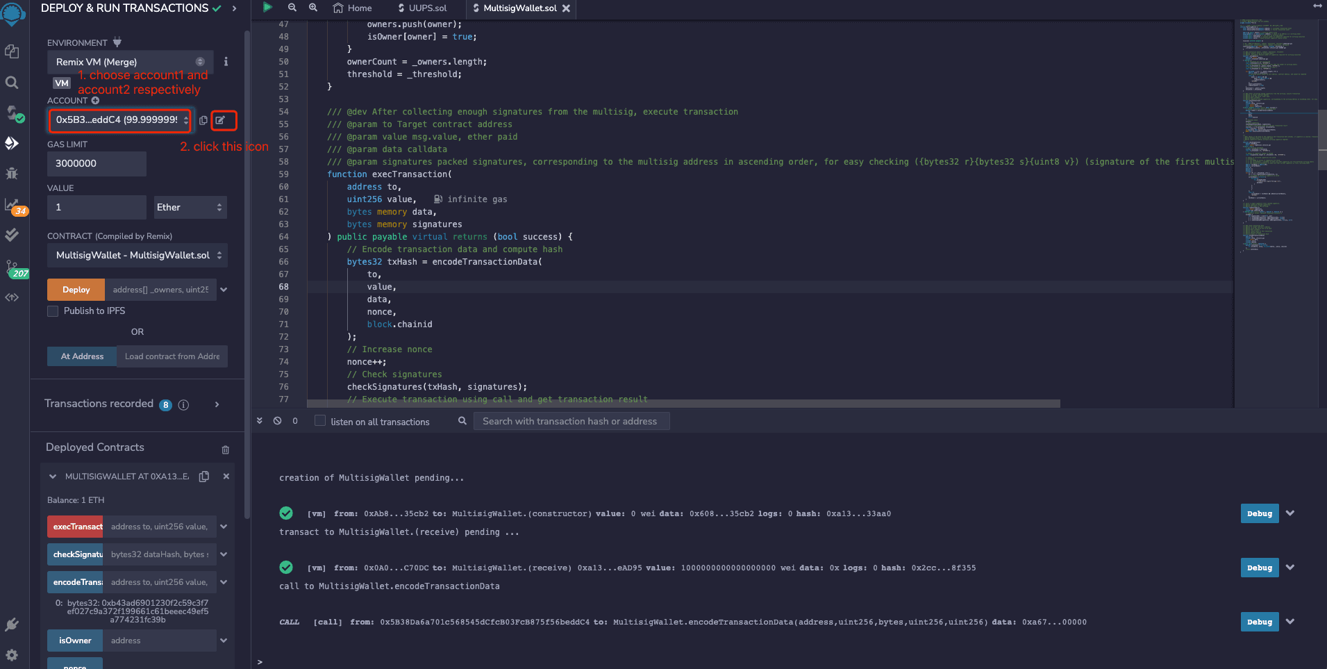Check listen on all transactions
The height and width of the screenshot is (669, 1327).
(x=320, y=421)
